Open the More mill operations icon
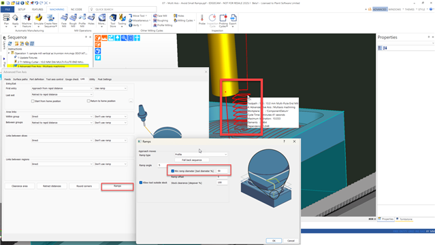 click(102, 20)
